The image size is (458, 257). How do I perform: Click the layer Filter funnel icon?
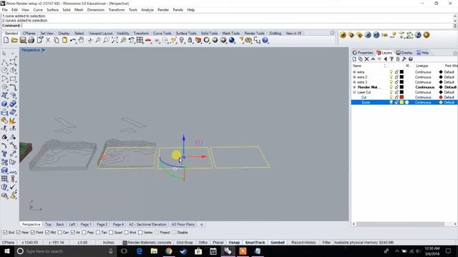click(x=391, y=59)
